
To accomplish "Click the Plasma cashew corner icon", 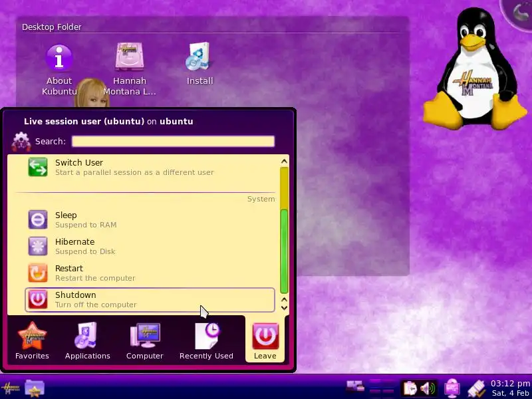I will point(519,13).
